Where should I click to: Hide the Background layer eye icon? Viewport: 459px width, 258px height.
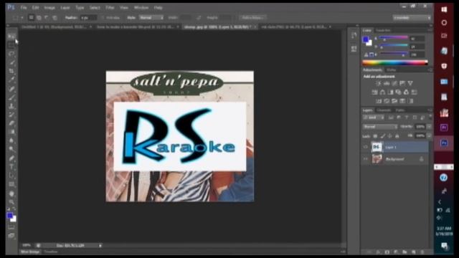[x=365, y=159]
